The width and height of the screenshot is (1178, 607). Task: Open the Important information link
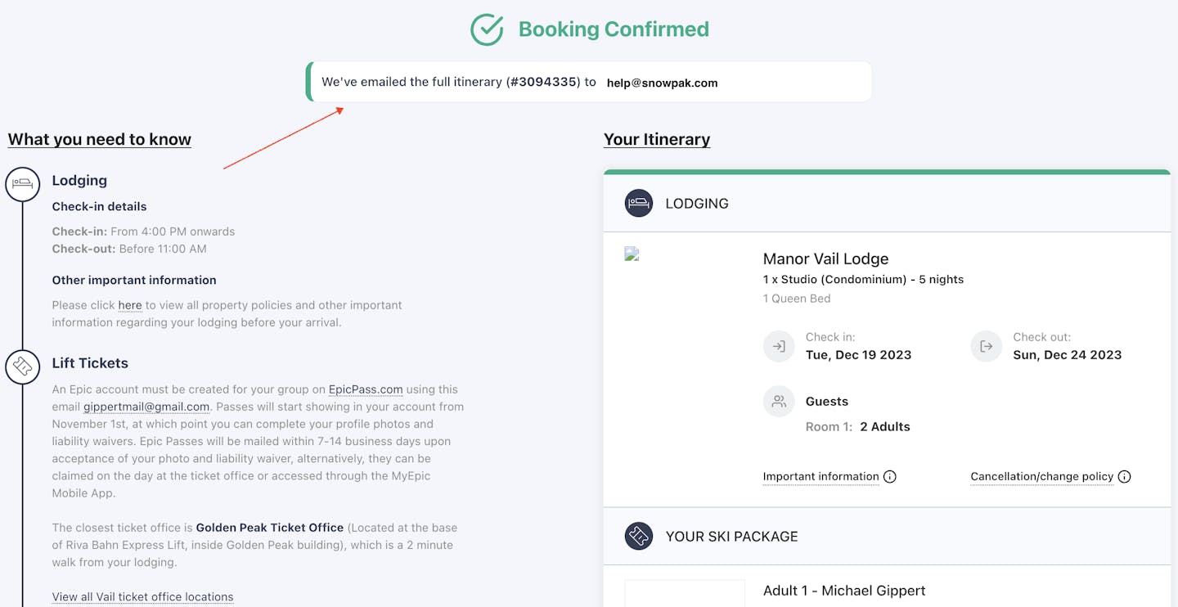pos(821,477)
